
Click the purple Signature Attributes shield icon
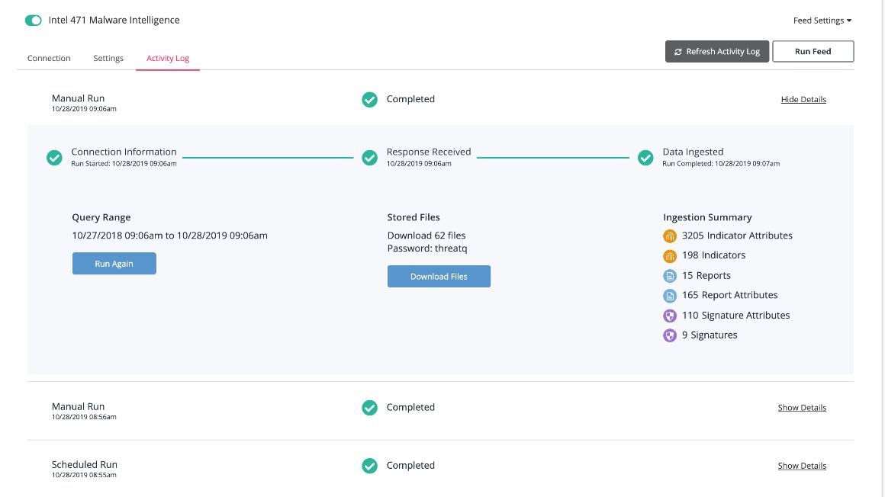point(670,316)
